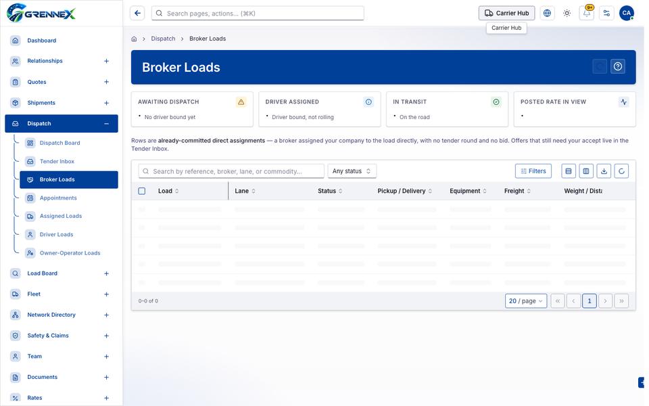Open the Any status dropdown

[352, 171]
